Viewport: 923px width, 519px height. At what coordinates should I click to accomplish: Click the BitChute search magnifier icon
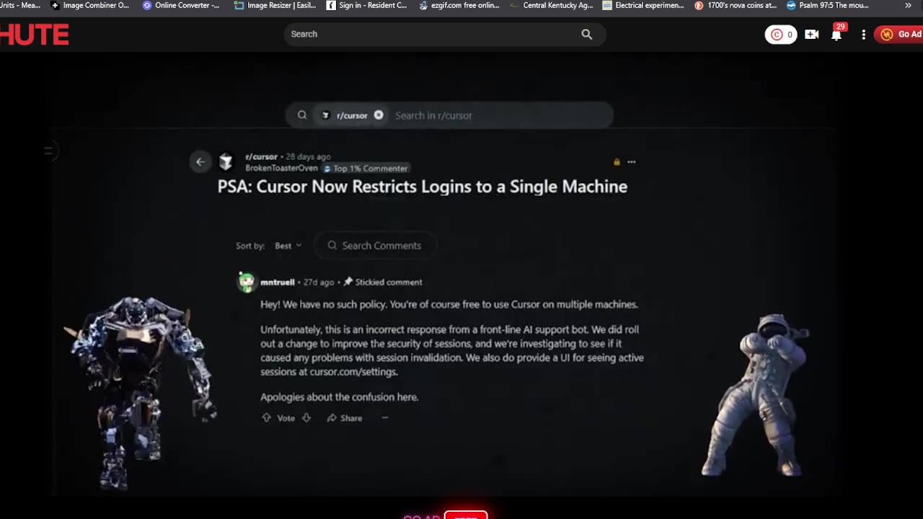point(587,34)
